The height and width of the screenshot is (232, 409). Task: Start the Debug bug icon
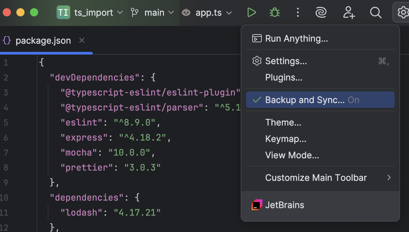[275, 13]
